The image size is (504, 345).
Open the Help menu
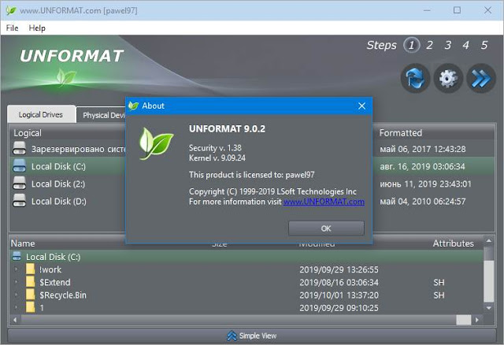(x=37, y=28)
